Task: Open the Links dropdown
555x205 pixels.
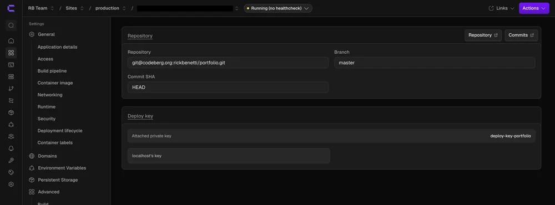Action: coord(501,8)
